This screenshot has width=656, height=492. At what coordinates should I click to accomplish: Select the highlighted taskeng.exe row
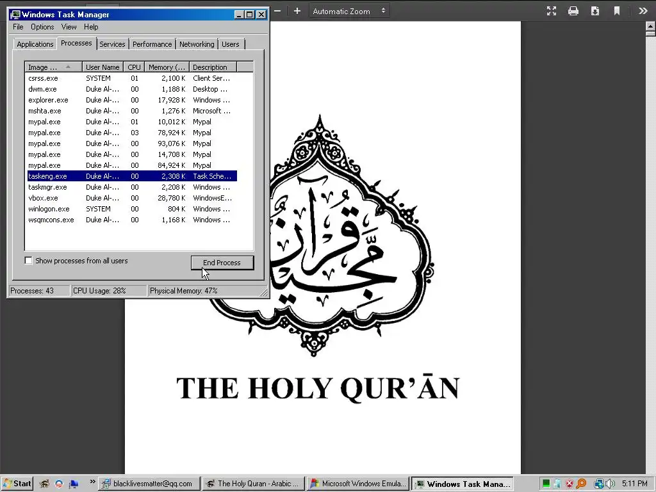point(132,176)
